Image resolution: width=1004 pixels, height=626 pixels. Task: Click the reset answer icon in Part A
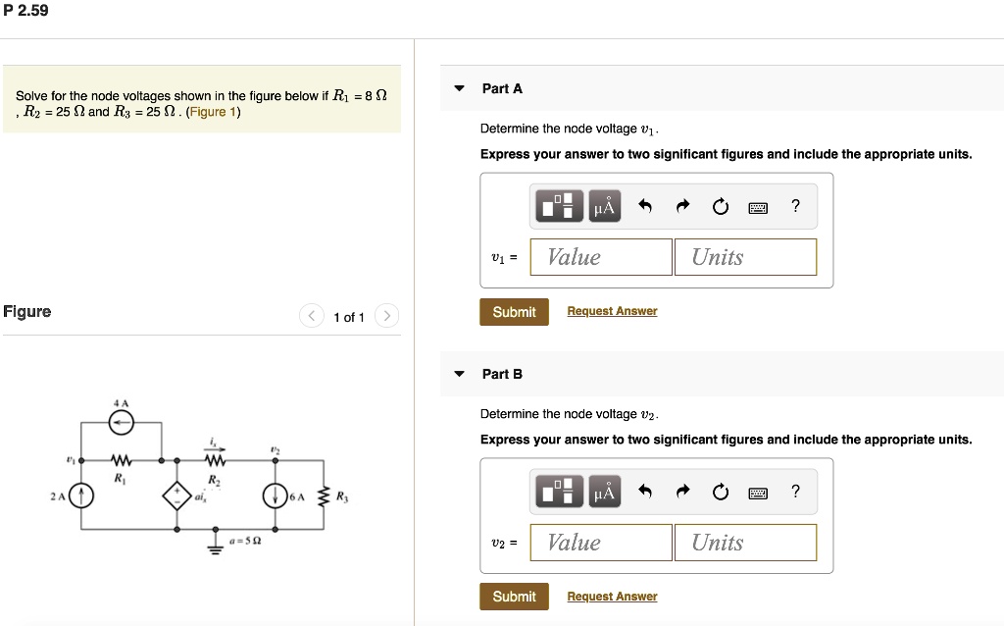pos(720,206)
